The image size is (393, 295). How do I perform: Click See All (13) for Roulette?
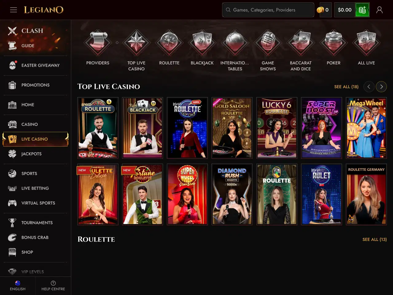pos(375,239)
